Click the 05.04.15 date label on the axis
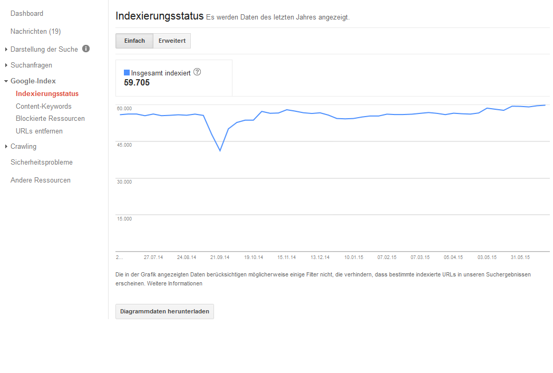Viewport: 553px width, 373px height. (453, 257)
